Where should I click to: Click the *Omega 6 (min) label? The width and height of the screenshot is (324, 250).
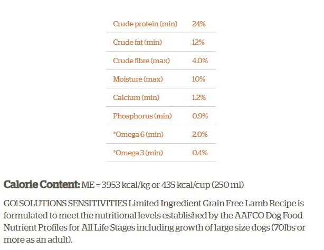click(138, 134)
